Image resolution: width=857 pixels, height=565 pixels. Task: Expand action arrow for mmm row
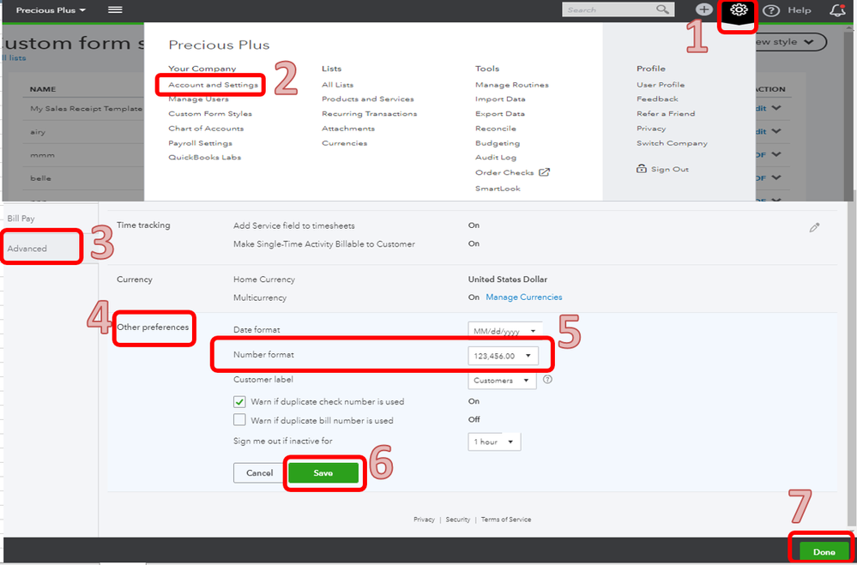[x=776, y=155]
